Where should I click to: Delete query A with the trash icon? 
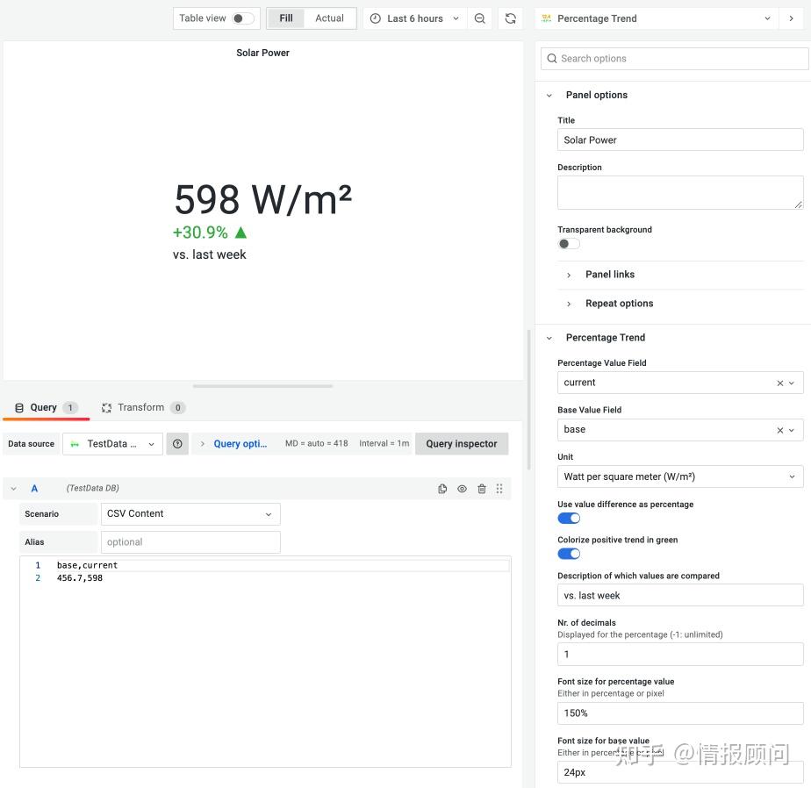(482, 489)
